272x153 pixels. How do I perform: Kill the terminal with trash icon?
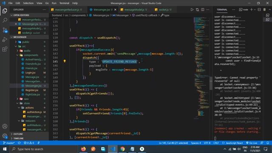pyautogui.click(x=264, y=9)
